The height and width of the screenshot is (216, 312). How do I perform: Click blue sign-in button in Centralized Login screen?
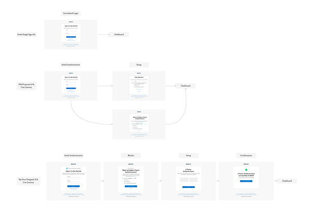tap(71, 37)
